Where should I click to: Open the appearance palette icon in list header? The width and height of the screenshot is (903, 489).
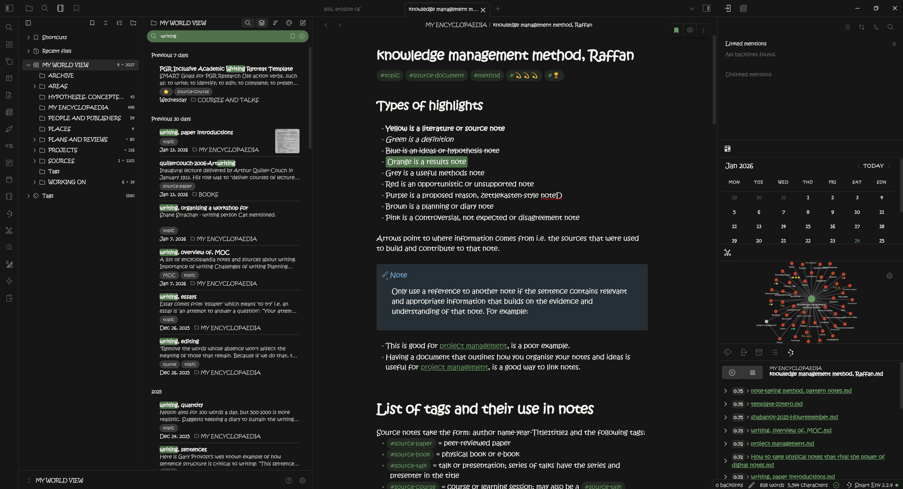point(289,23)
